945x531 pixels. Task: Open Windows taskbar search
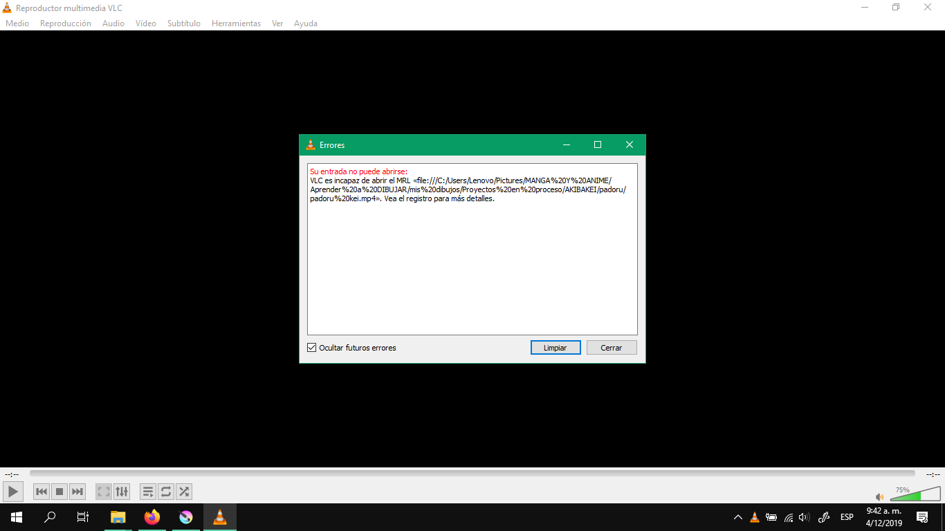click(50, 517)
